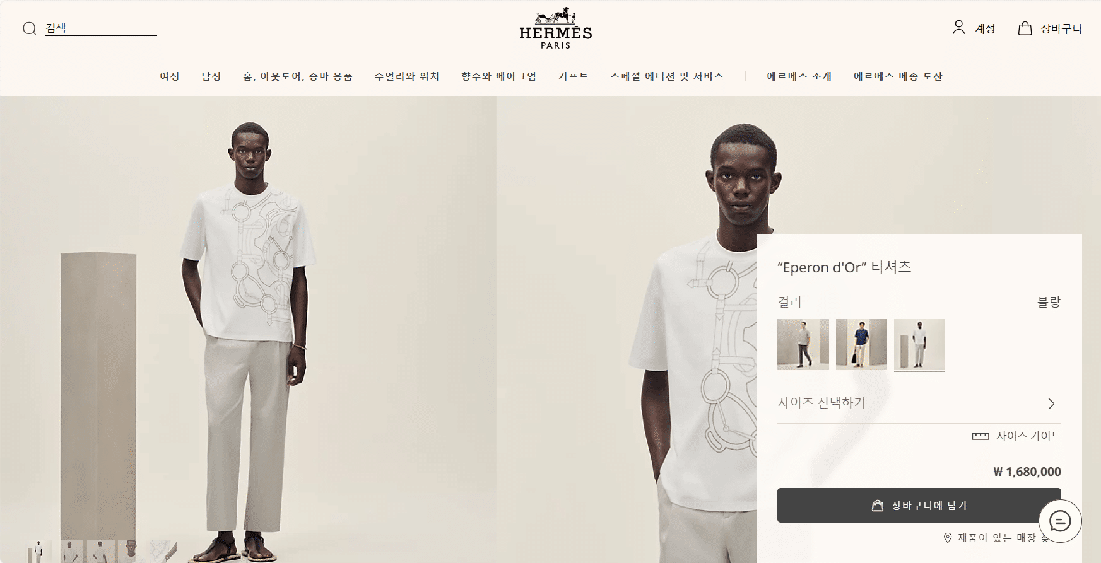This screenshot has height=563, width=1101.
Task: Select the grey t-shirt color swatch
Action: coord(803,344)
